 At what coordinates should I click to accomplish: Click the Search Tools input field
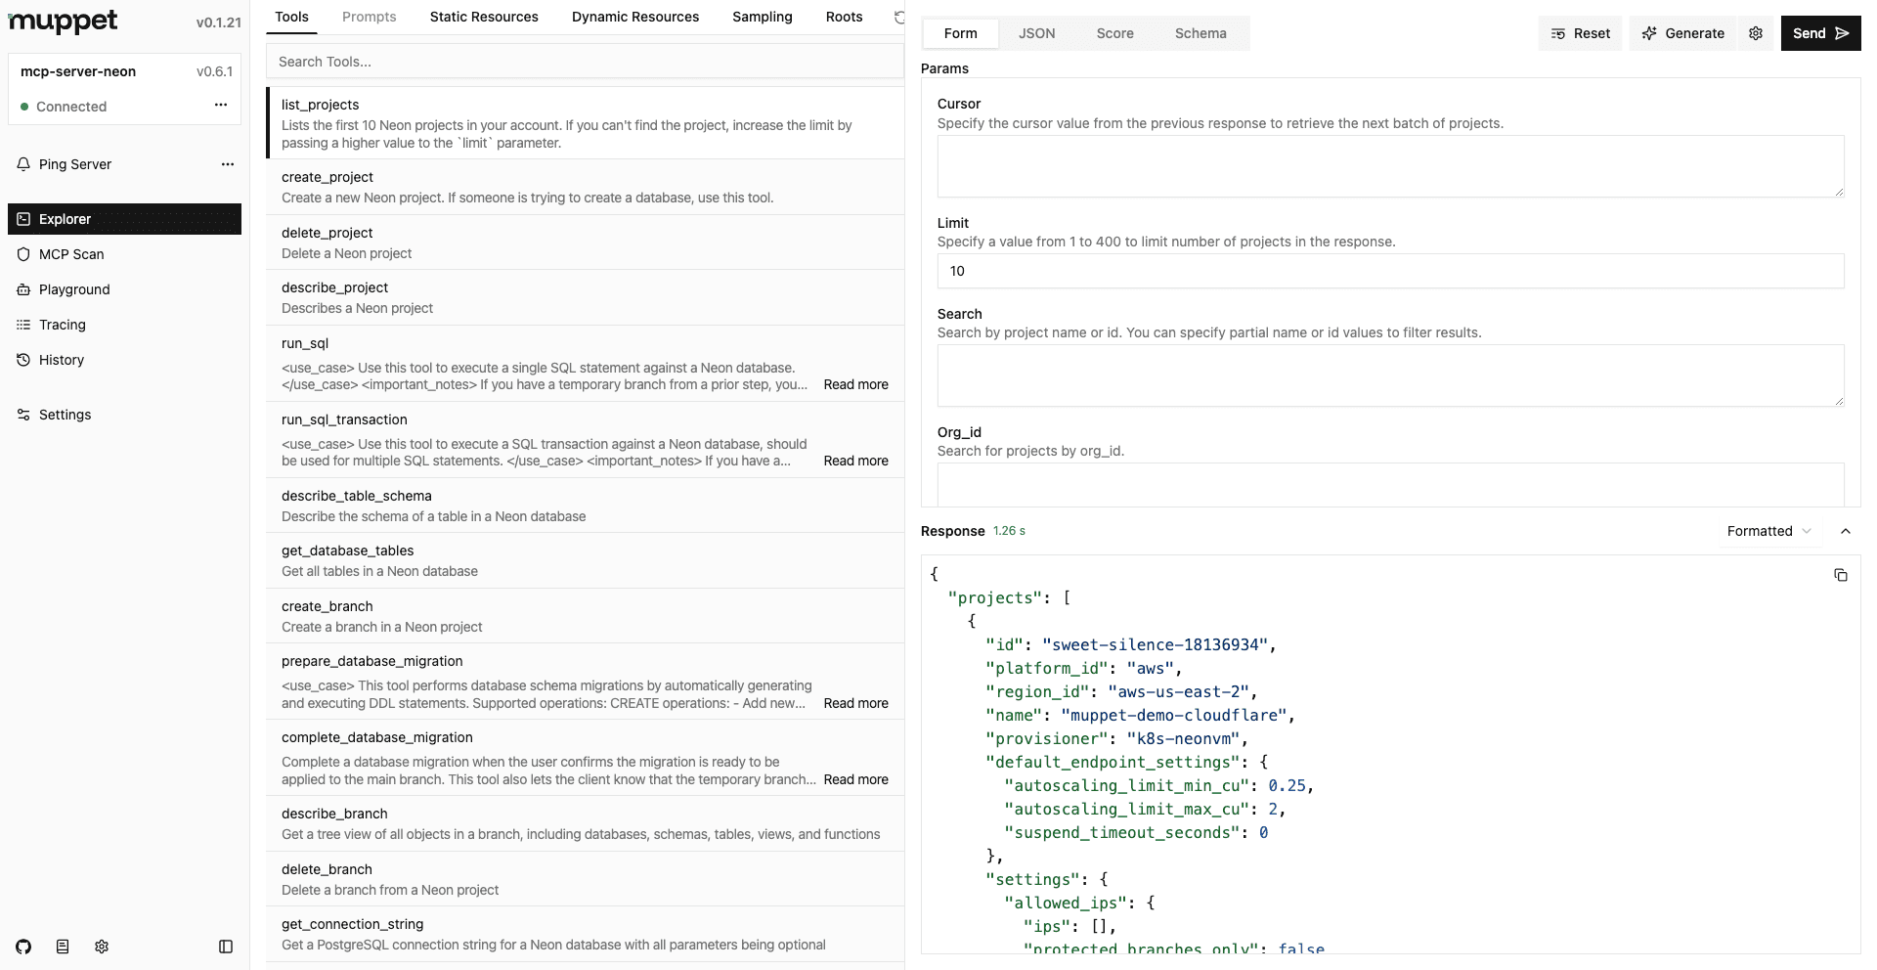click(585, 61)
